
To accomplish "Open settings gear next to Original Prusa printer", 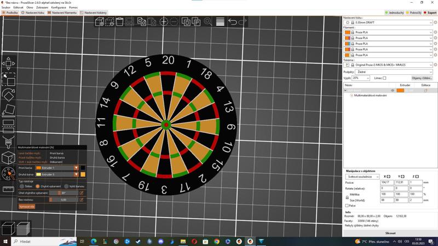I will (435, 65).
